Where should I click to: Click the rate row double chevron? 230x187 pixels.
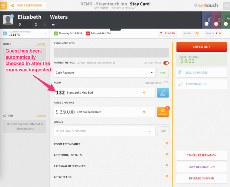pos(144,112)
